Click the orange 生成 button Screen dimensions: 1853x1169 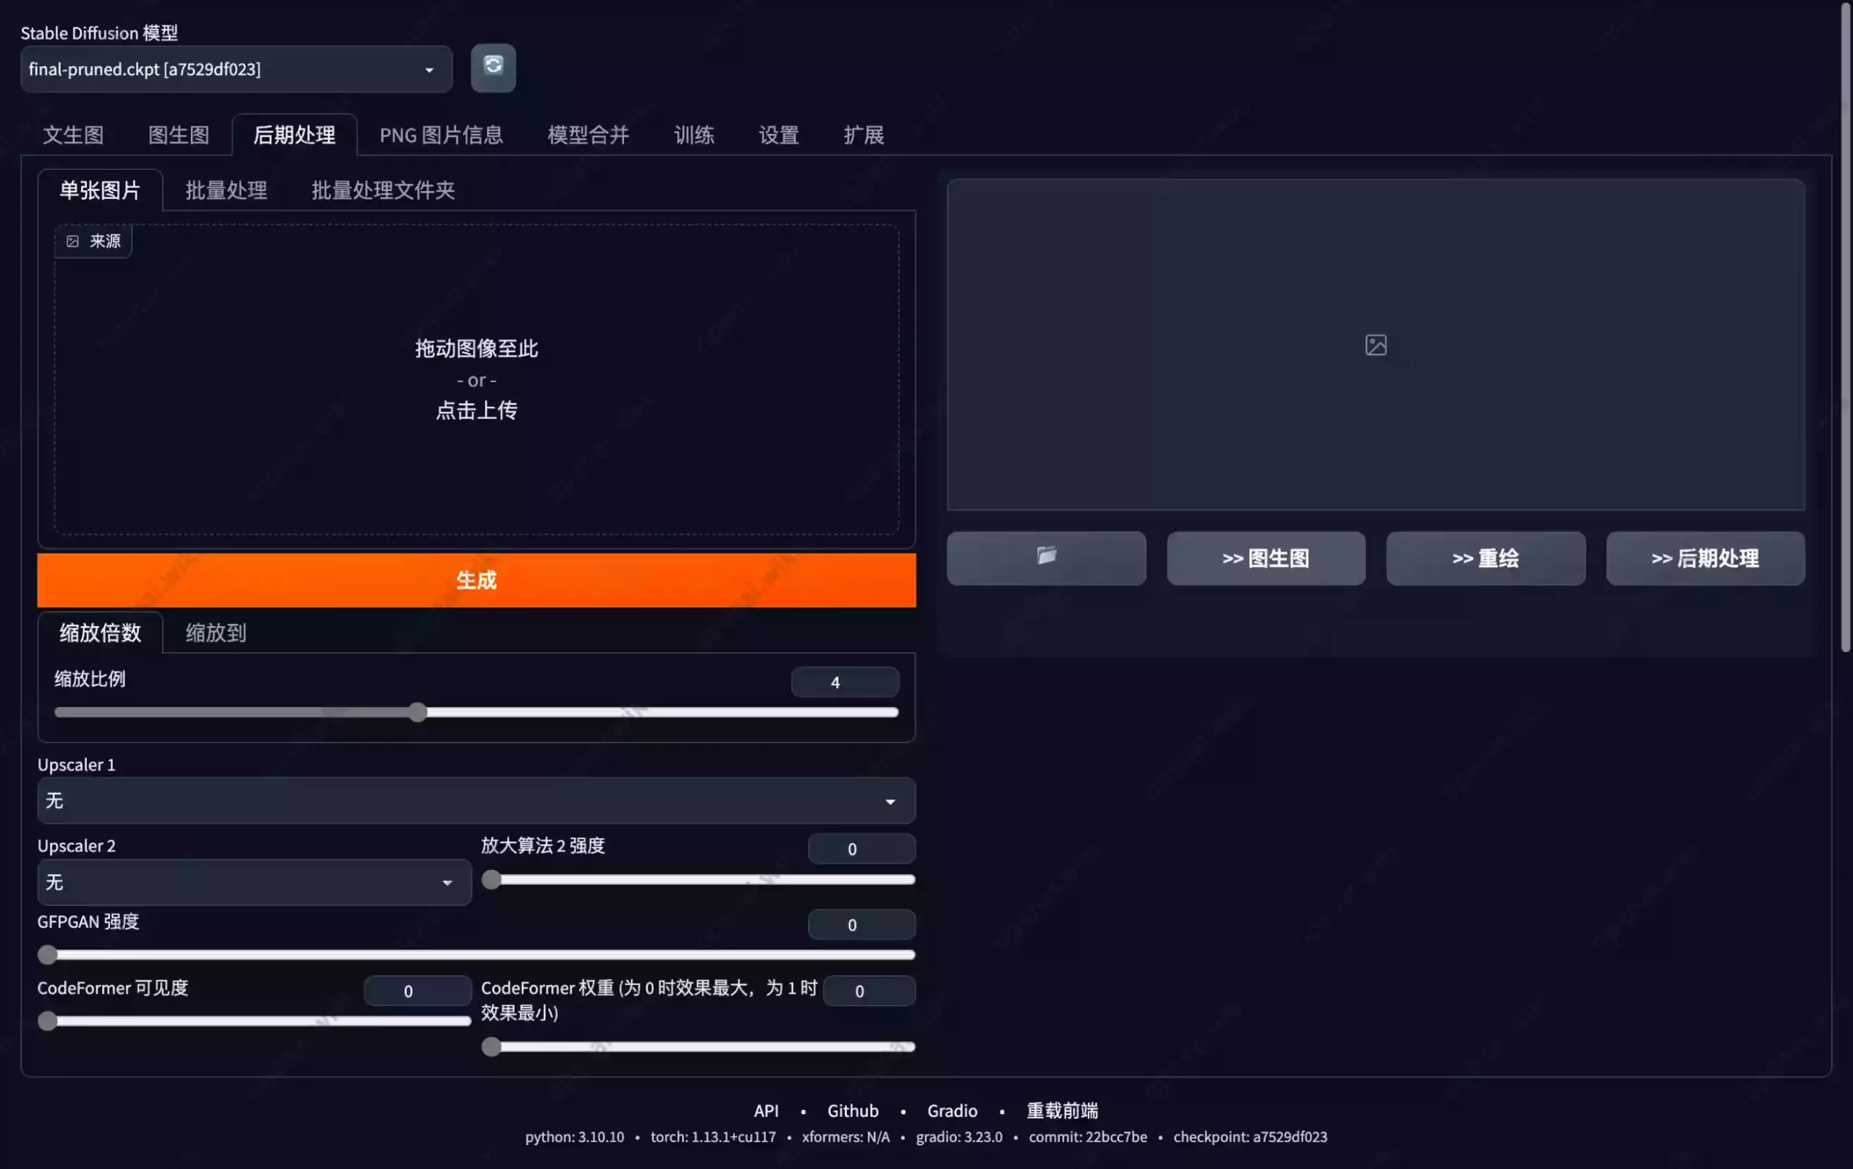point(476,581)
